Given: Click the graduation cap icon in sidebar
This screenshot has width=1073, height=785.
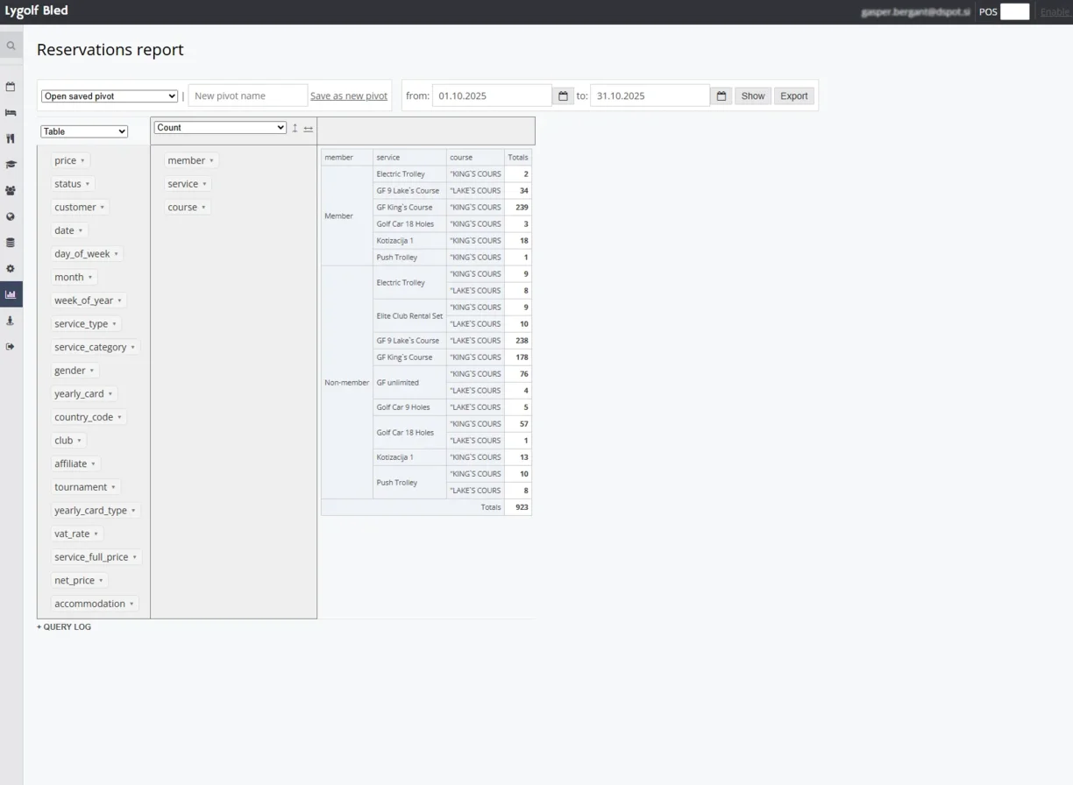Looking at the screenshot, I should (x=11, y=165).
